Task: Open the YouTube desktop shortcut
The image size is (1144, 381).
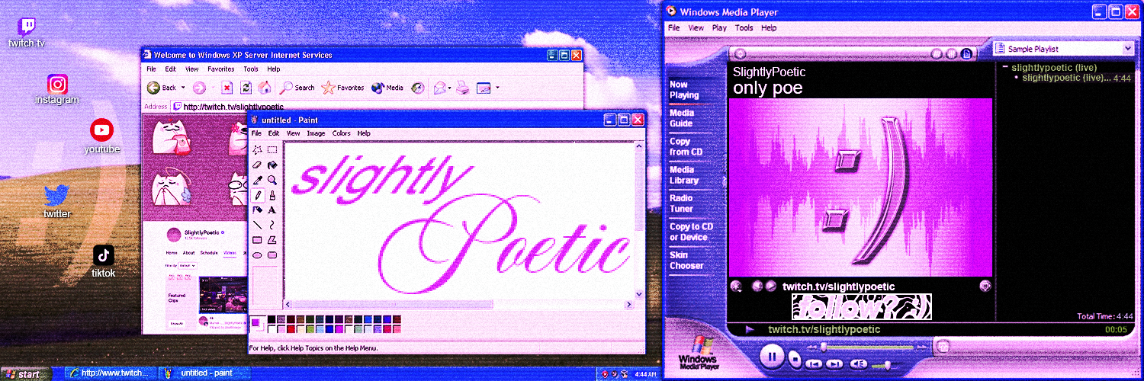Action: tap(101, 130)
